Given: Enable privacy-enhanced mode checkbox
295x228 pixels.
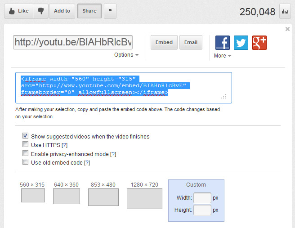Looking at the screenshot, I should [25, 153].
